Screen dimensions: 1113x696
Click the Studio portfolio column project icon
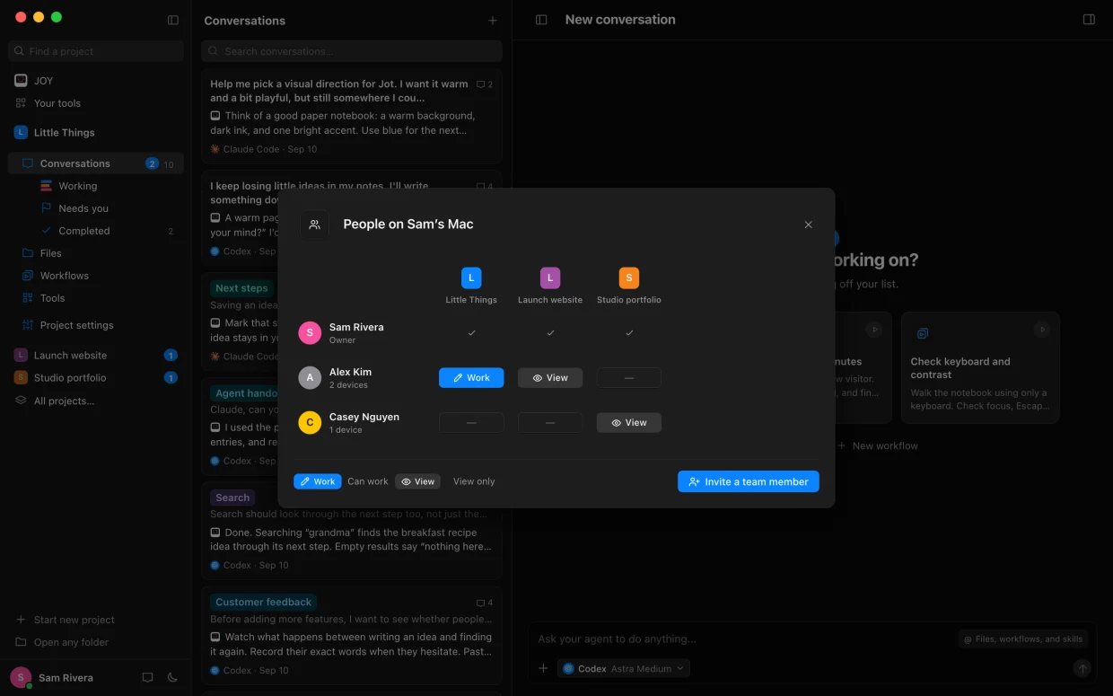tap(629, 278)
